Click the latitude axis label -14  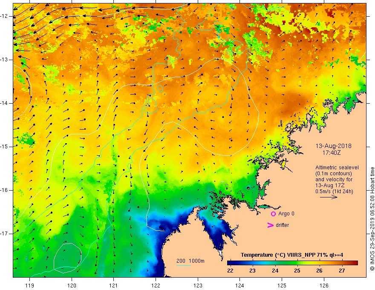point(4,103)
